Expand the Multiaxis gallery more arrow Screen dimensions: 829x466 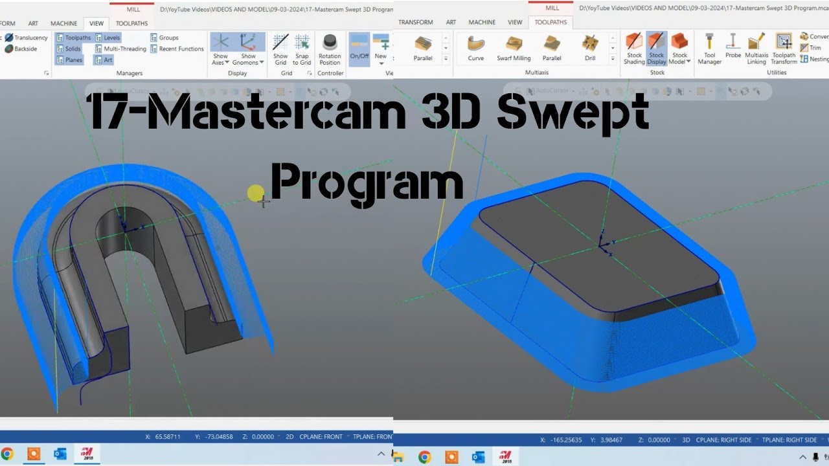click(613, 58)
